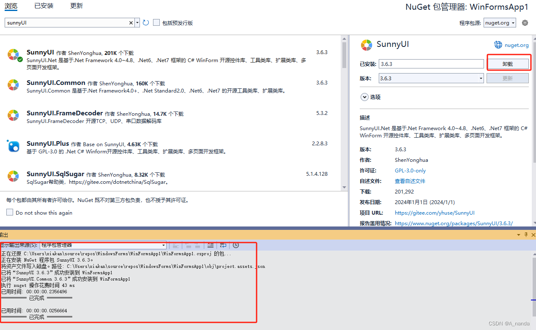This screenshot has width=536, height=330.
Task: Expand the 选项 options section
Action: tap(364, 97)
